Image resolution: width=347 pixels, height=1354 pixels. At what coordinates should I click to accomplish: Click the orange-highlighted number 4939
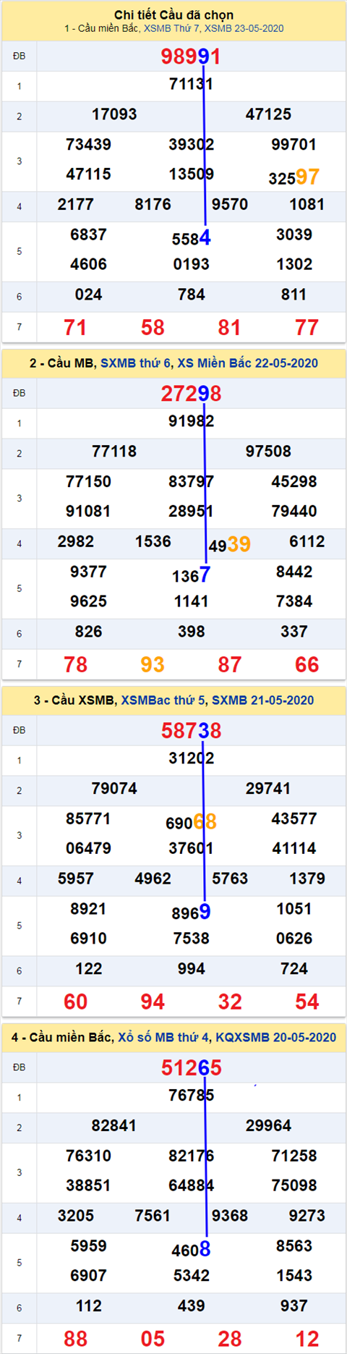point(230,544)
